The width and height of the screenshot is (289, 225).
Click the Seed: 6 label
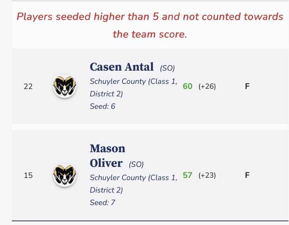pyautogui.click(x=102, y=106)
